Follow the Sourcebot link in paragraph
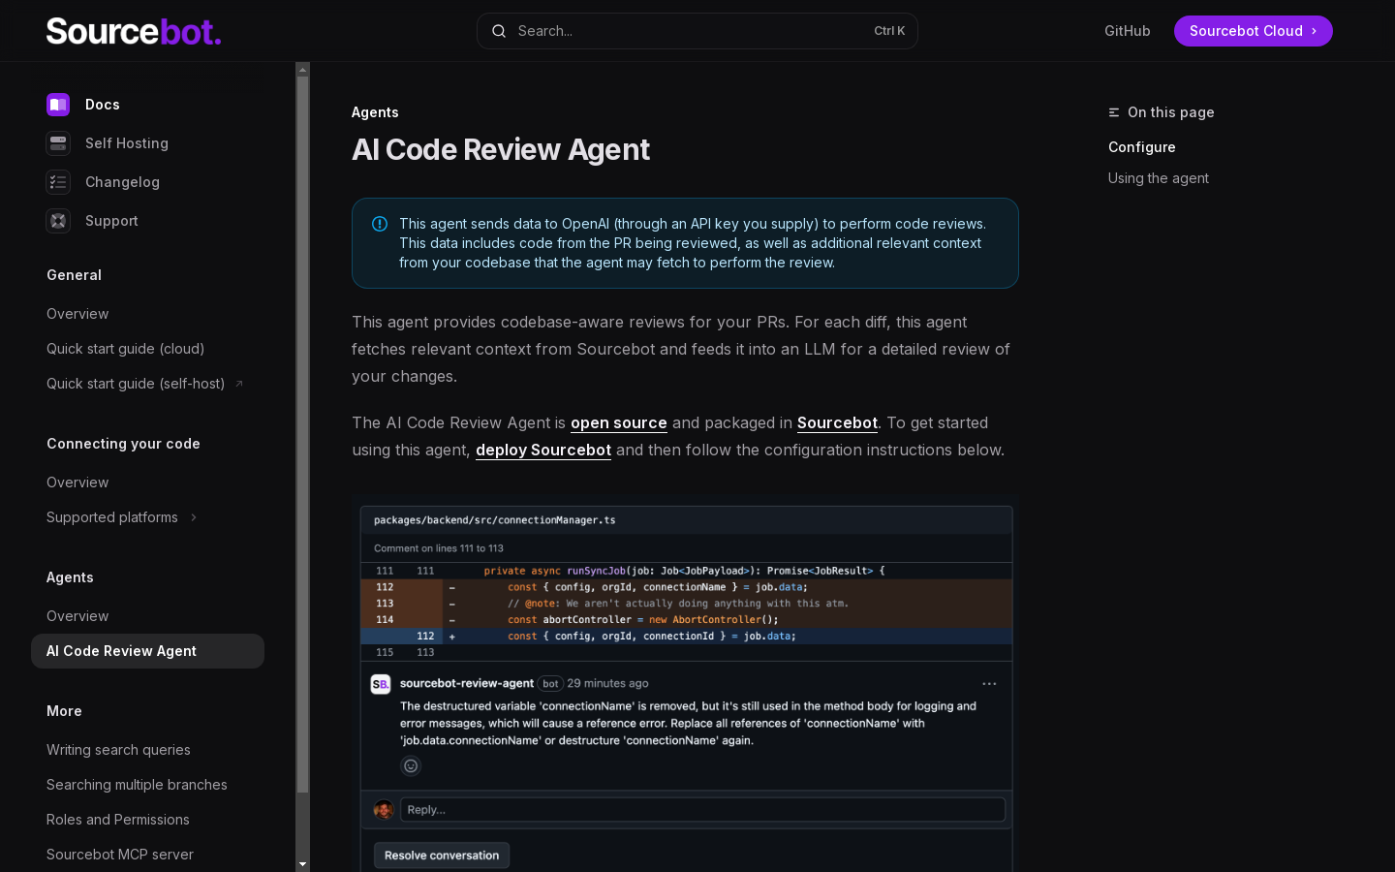Screen dimensions: 1395x872 coord(837,422)
